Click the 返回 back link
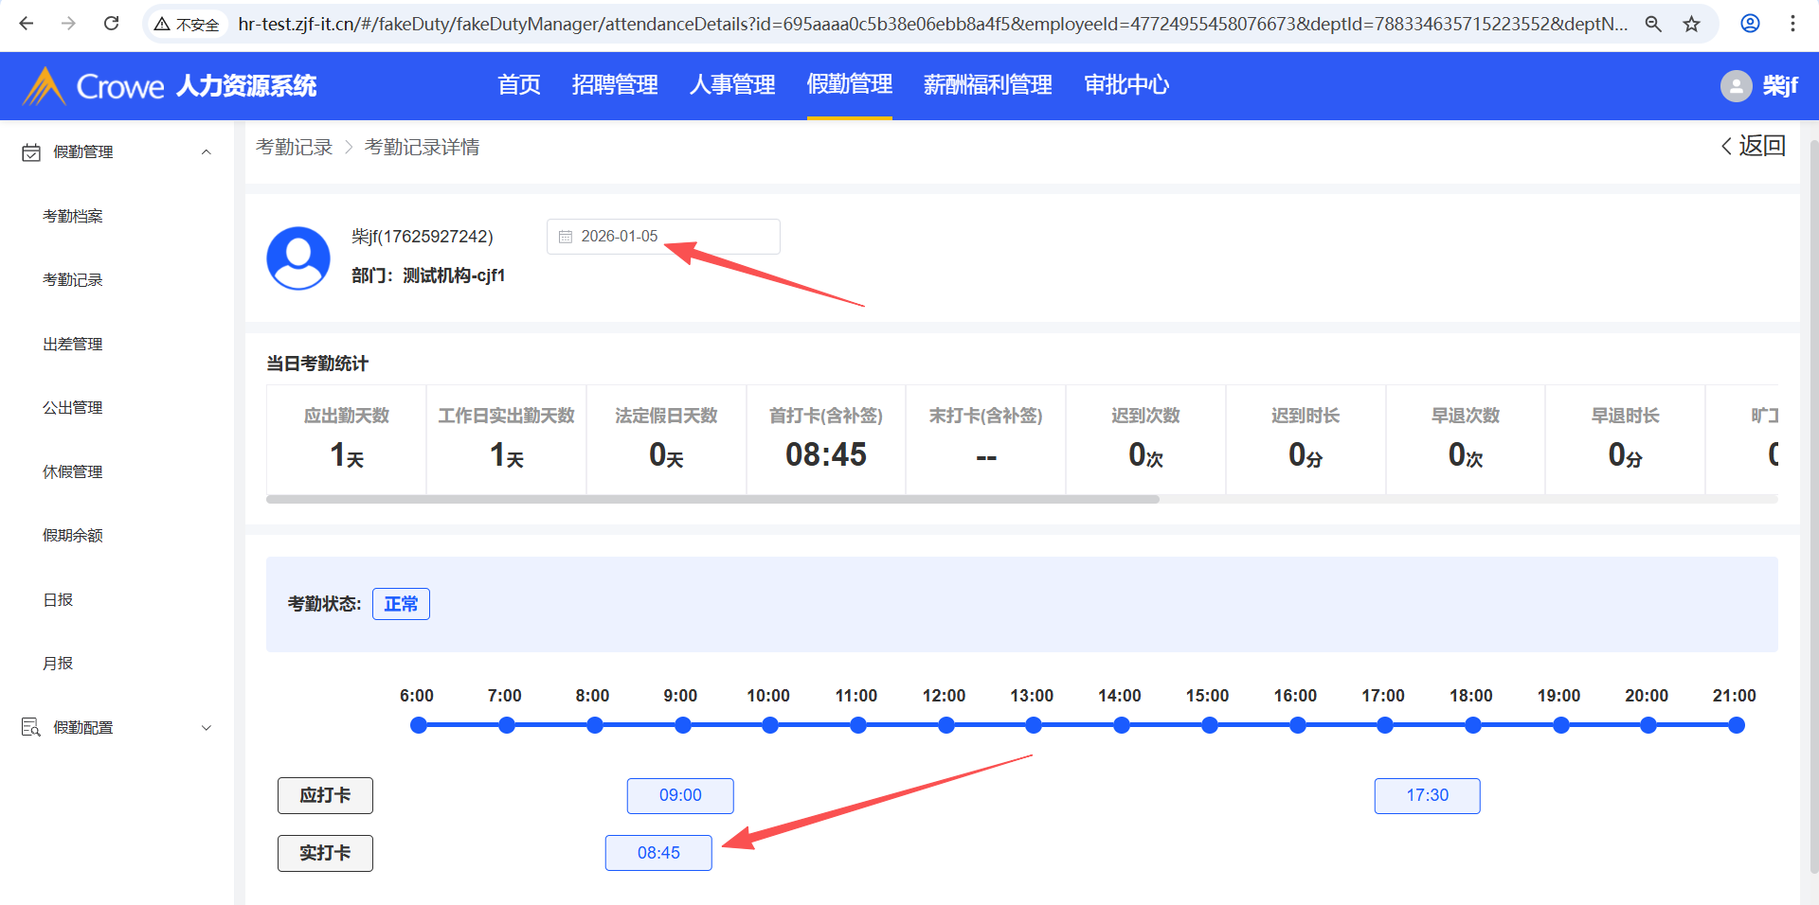The image size is (1819, 905). (1754, 146)
